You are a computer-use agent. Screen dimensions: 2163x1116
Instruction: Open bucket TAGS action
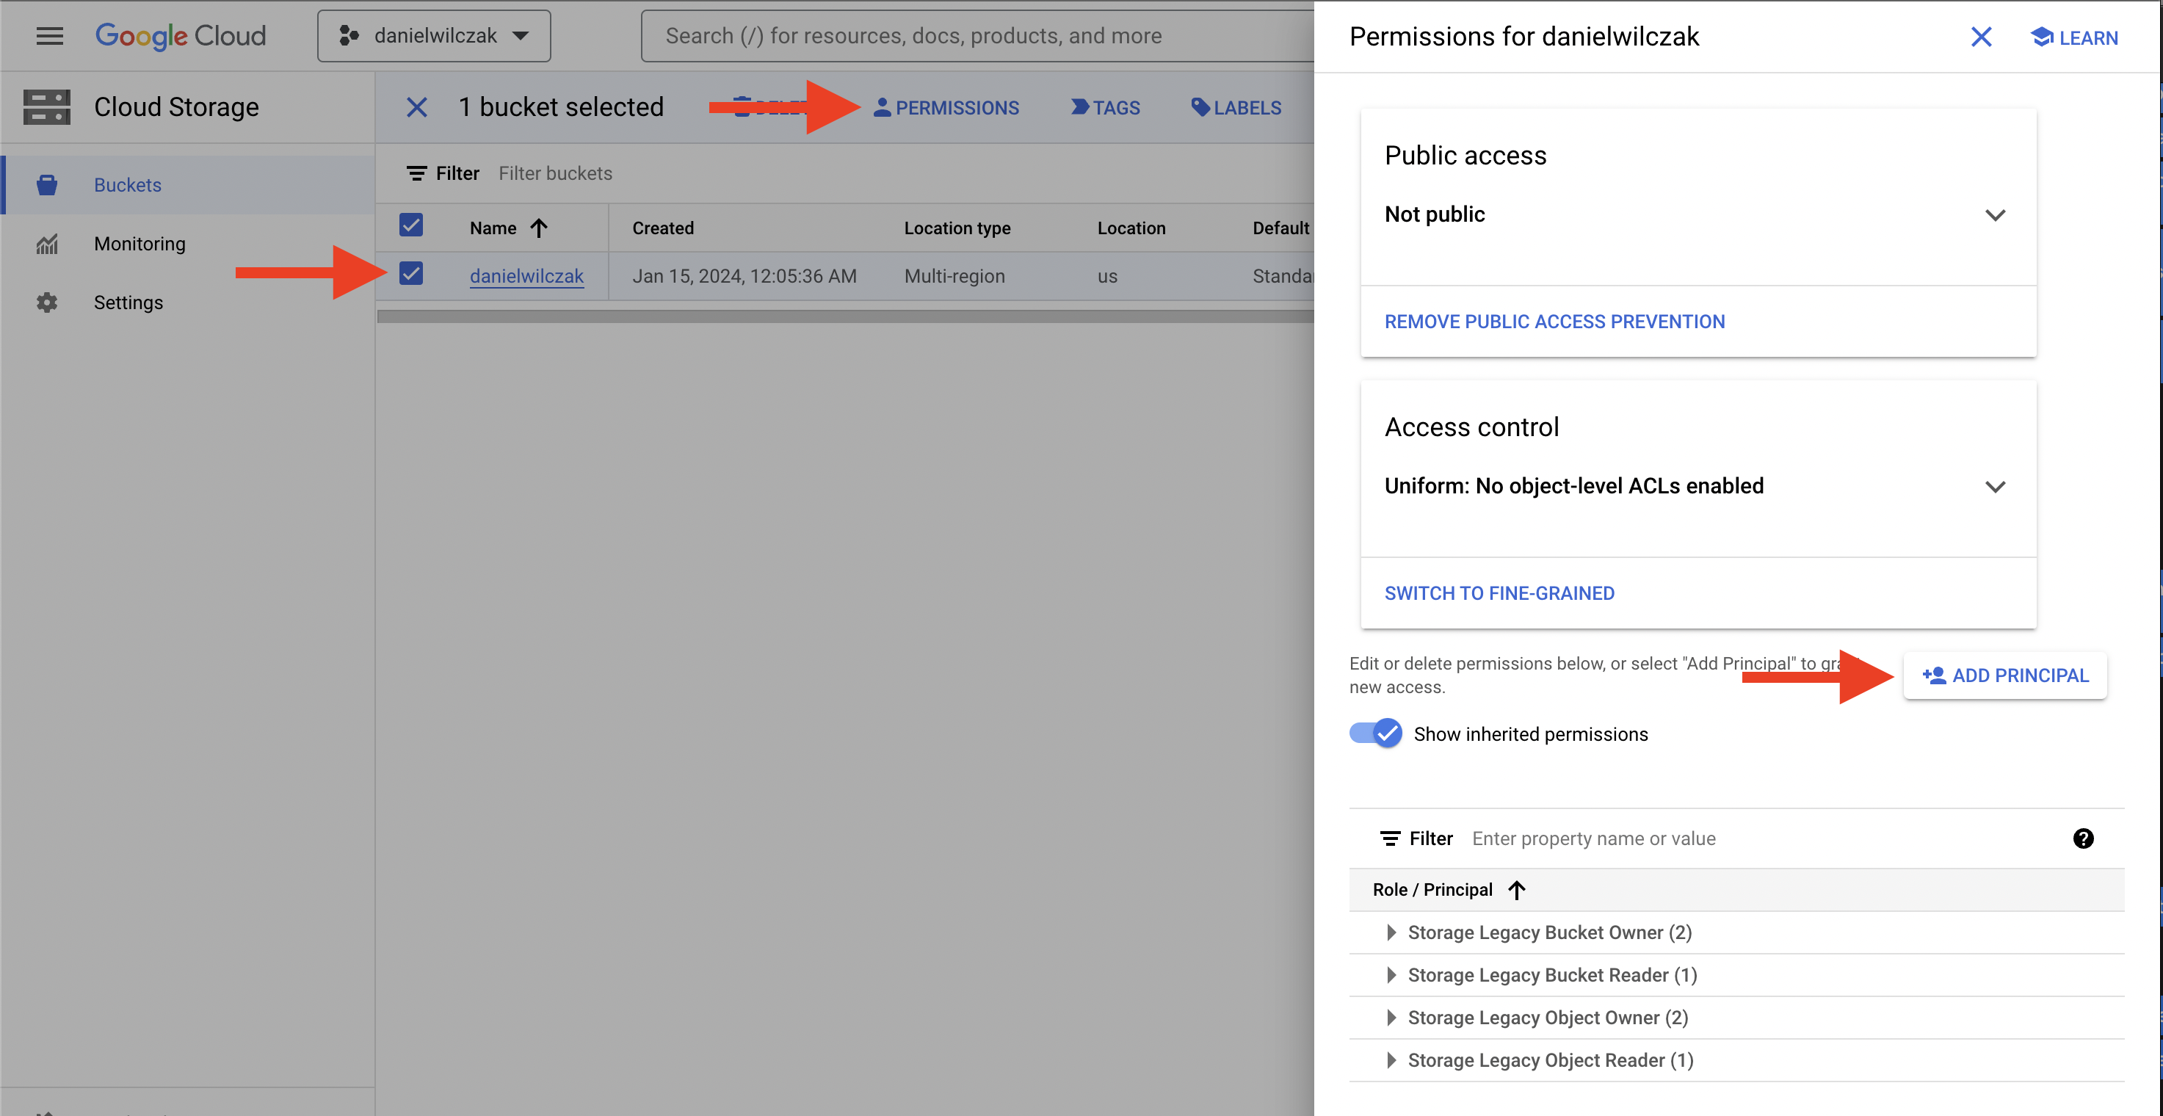pos(1106,107)
